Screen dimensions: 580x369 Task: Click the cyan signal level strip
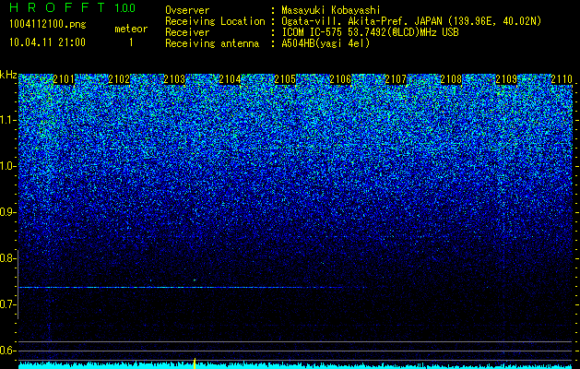pos(295,365)
